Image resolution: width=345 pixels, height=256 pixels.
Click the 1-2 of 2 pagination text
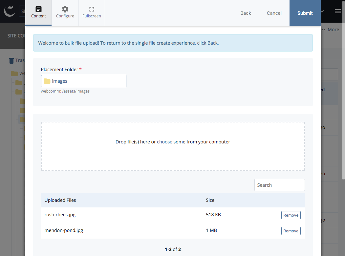(x=173, y=249)
